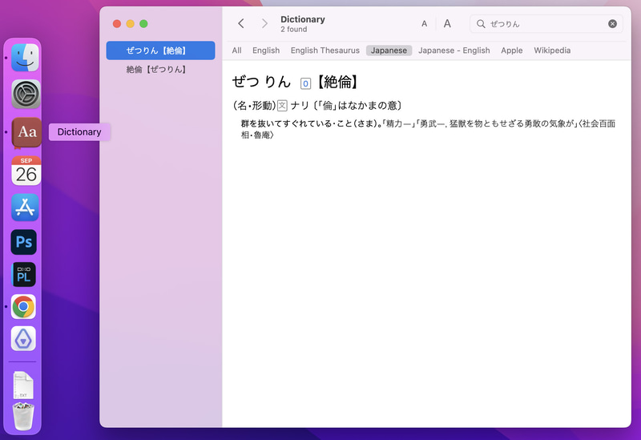Open Google Chrome from the Dock
The width and height of the screenshot is (641, 440).
coord(23,306)
